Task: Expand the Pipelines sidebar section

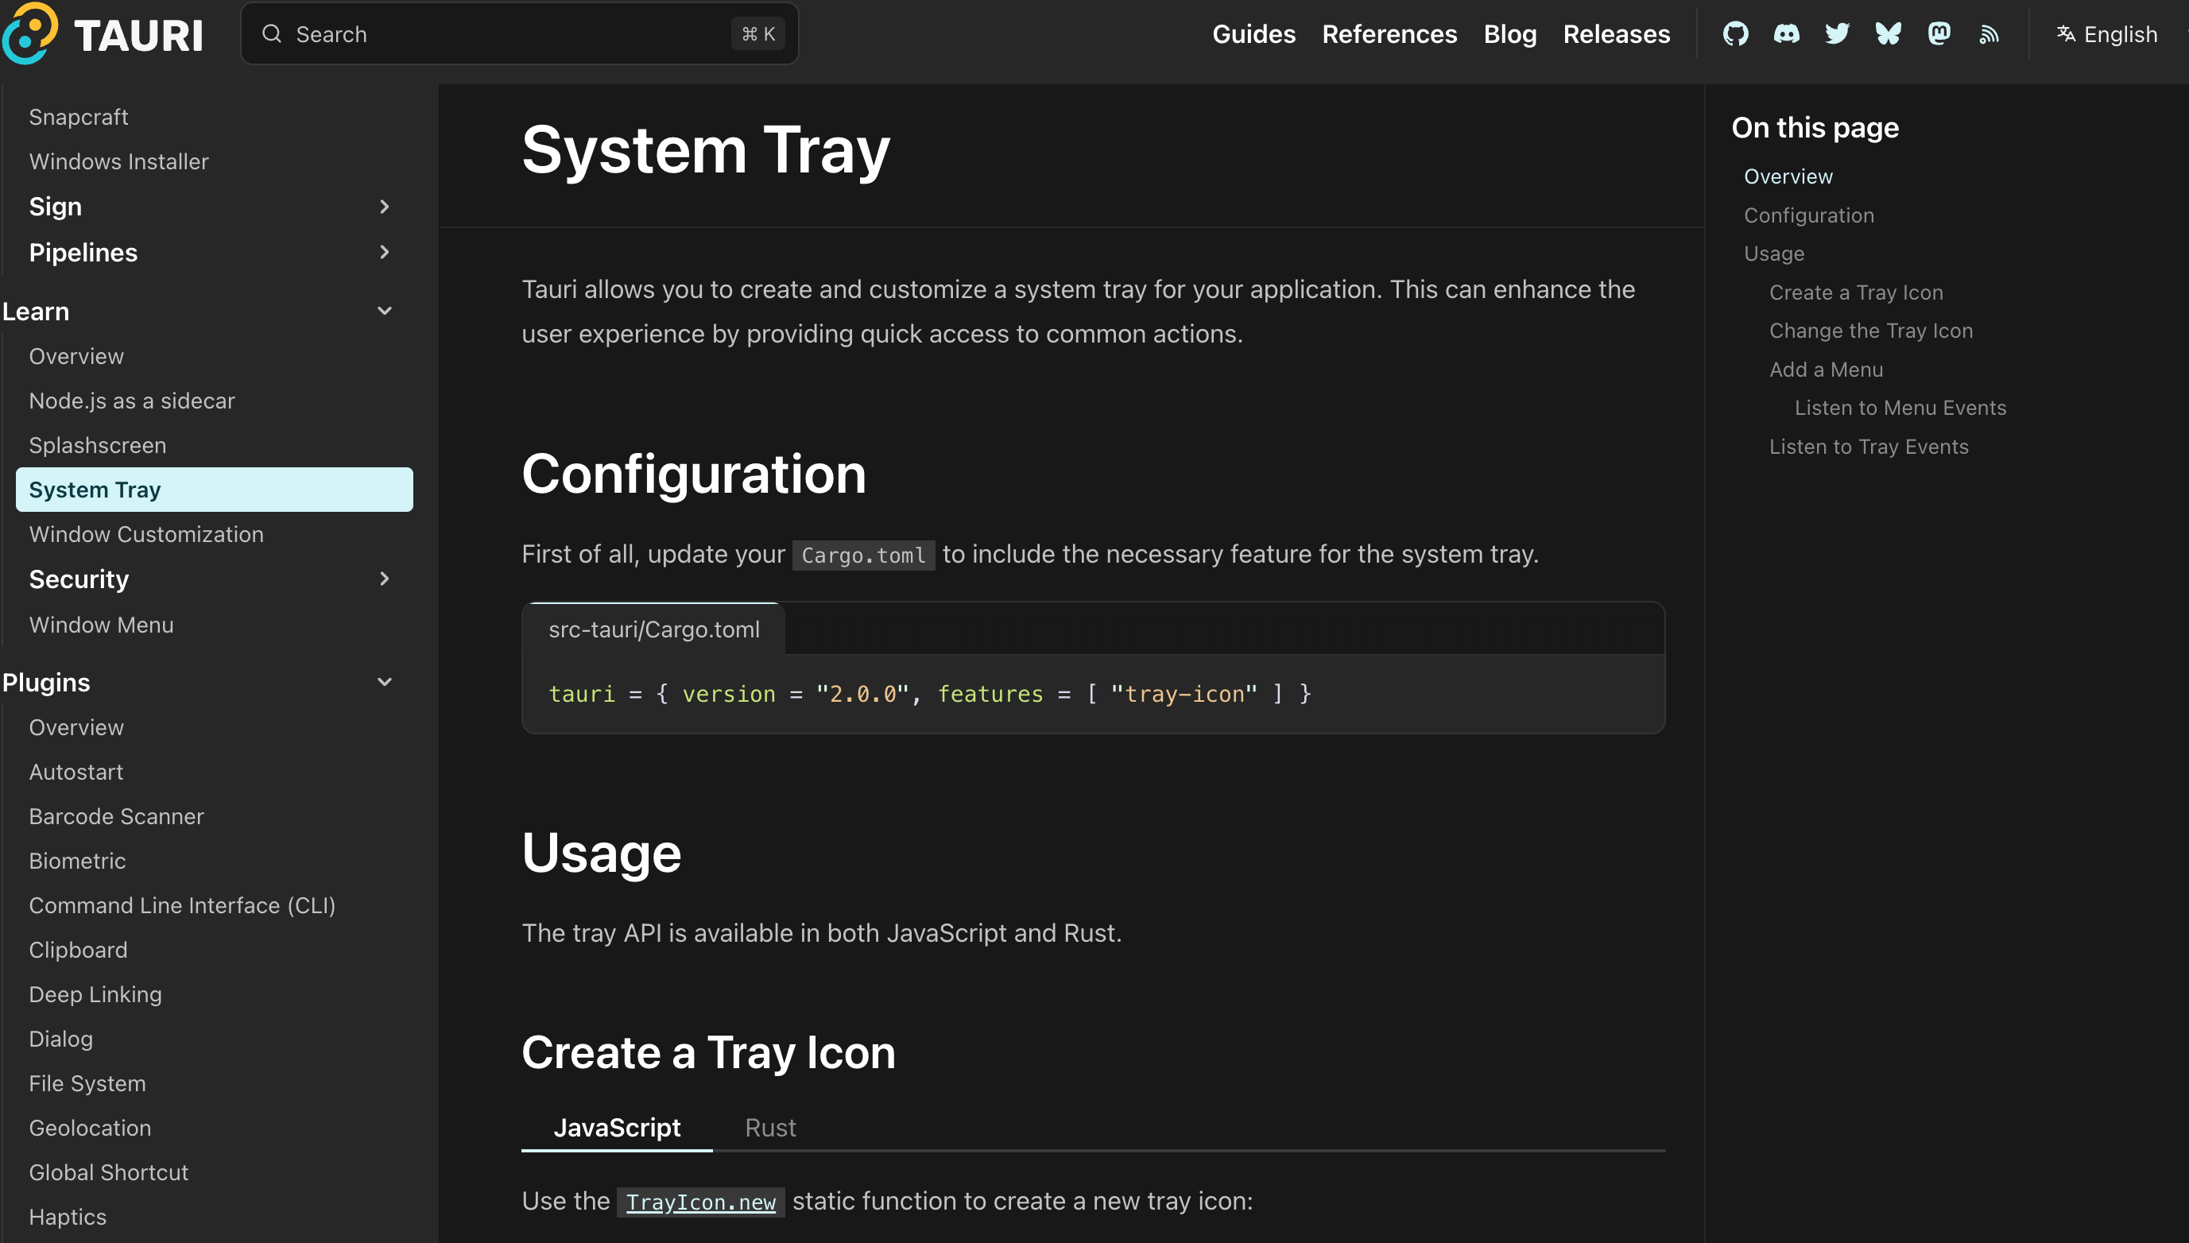Action: [384, 252]
